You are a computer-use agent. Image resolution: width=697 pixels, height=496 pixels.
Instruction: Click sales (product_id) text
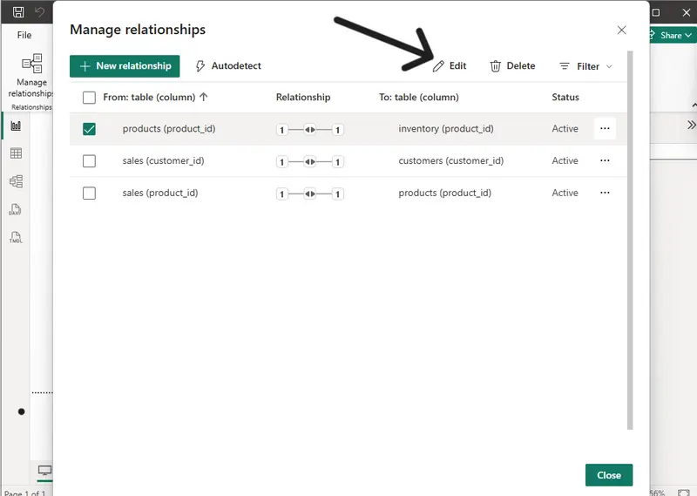160,193
